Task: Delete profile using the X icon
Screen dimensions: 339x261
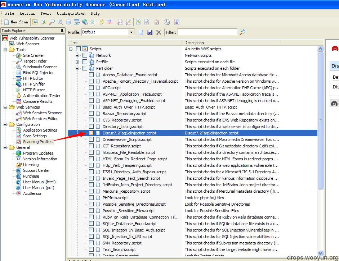Action: coord(159,32)
